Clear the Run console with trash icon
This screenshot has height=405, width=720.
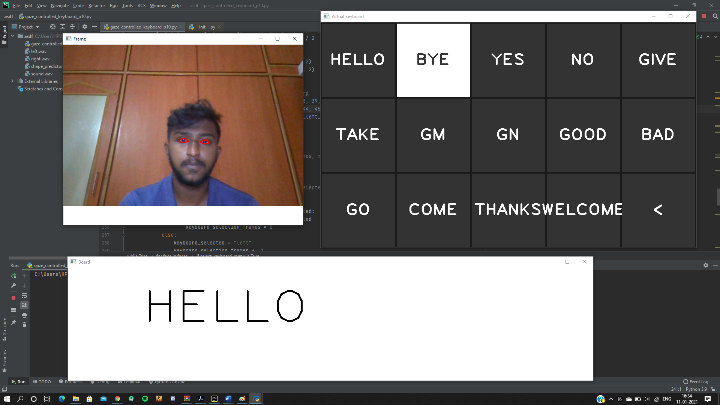tap(24, 325)
